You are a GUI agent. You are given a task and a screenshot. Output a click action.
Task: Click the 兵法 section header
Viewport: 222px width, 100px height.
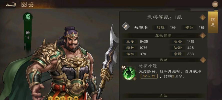coord(164,96)
